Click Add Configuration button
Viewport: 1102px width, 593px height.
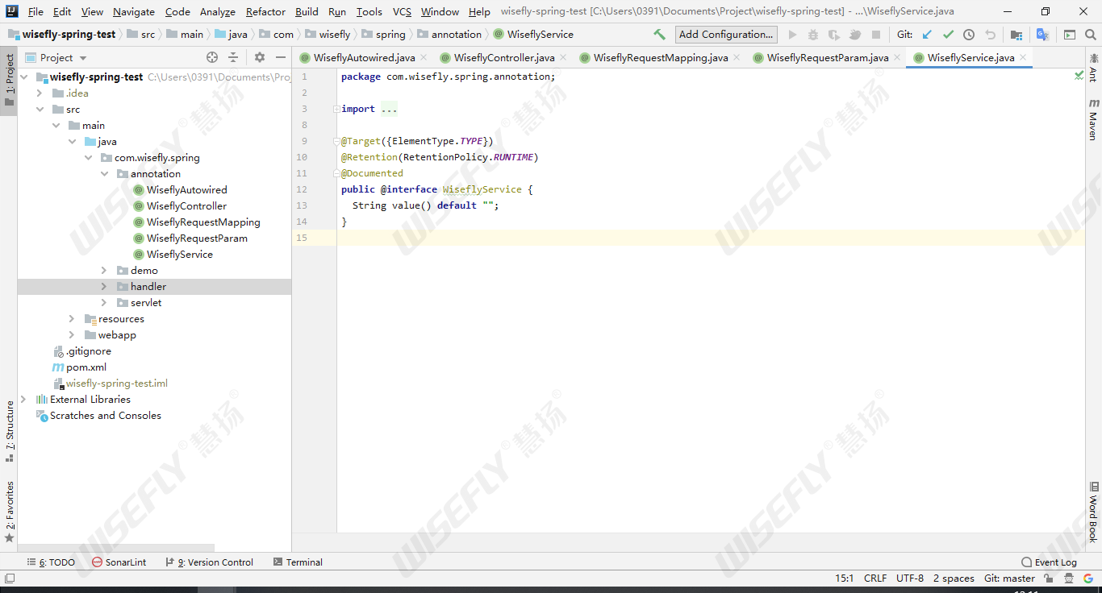(726, 35)
